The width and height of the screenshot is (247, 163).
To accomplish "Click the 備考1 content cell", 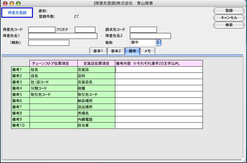I will click(x=159, y=70).
